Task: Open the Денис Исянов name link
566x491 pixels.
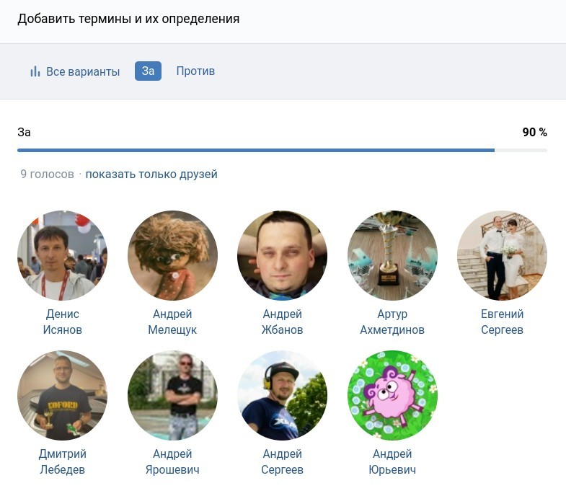Action: pos(62,322)
